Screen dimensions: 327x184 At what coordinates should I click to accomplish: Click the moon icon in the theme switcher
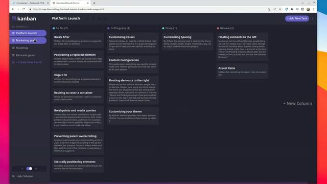[x=36, y=169]
